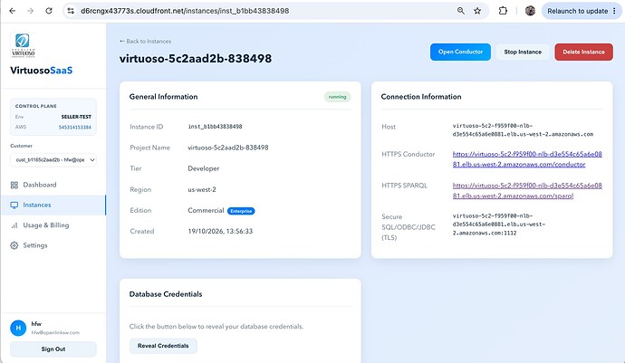Click the SELLER-TEST environment value
This screenshot has height=363, width=625.
[x=76, y=117]
